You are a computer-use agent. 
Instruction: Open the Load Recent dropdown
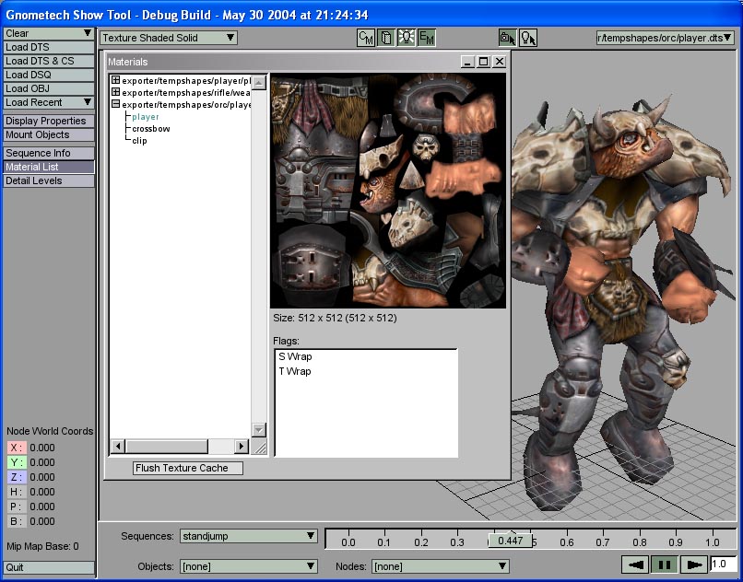tap(49, 102)
